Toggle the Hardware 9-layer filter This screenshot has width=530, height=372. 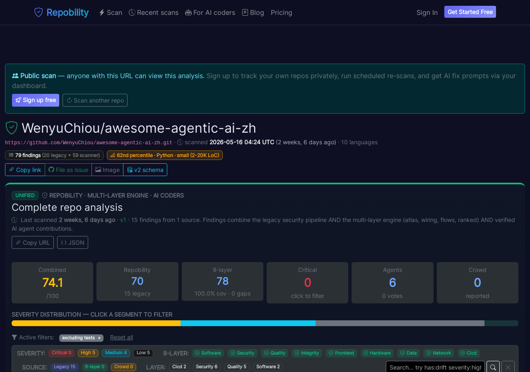pyautogui.click(x=377, y=353)
